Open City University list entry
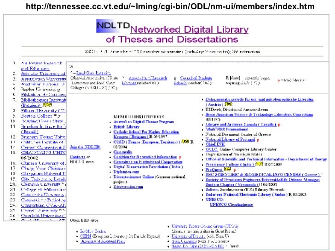This screenshot has width=335, height=251. [x=43, y=179]
